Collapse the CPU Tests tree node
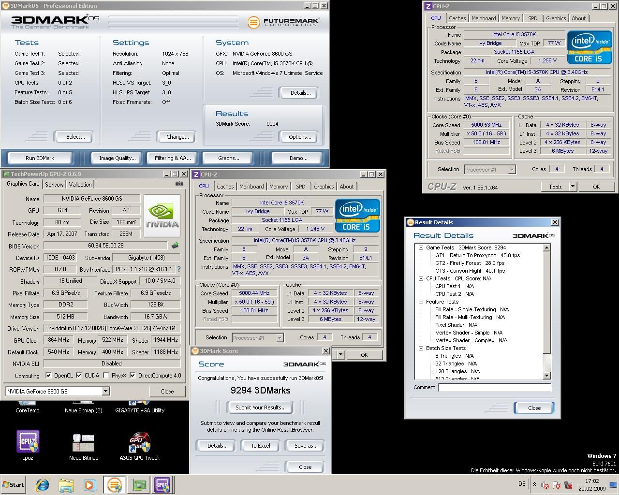The width and height of the screenshot is (619, 495). pyautogui.click(x=421, y=278)
